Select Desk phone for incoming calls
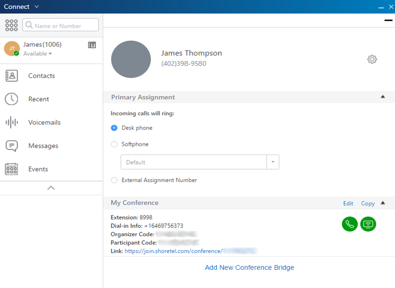 (114, 127)
